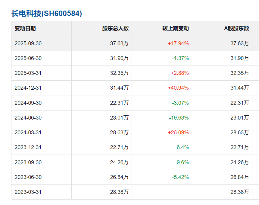The width and height of the screenshot is (259, 205).
Task: Click 股东总人数 value in 2025-06-30 row
Action: 119,58
